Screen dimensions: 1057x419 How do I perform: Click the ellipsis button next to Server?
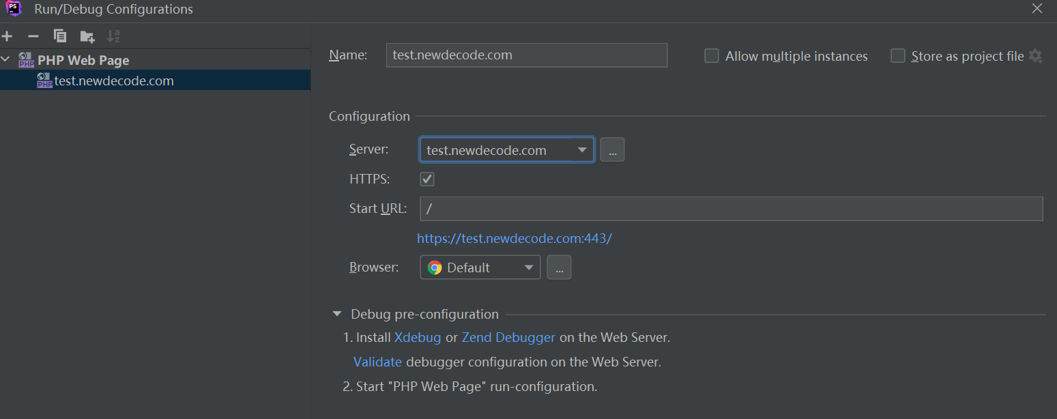tap(612, 150)
